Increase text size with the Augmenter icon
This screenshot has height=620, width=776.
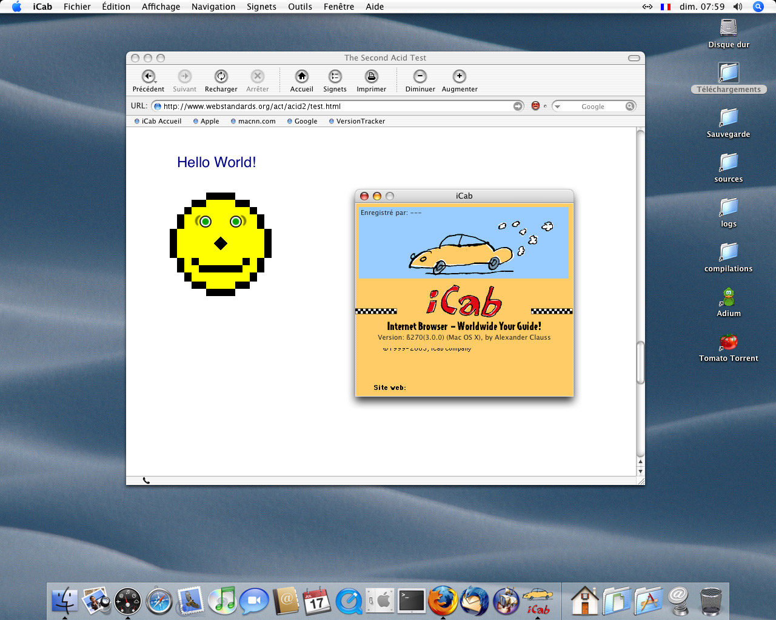[459, 77]
